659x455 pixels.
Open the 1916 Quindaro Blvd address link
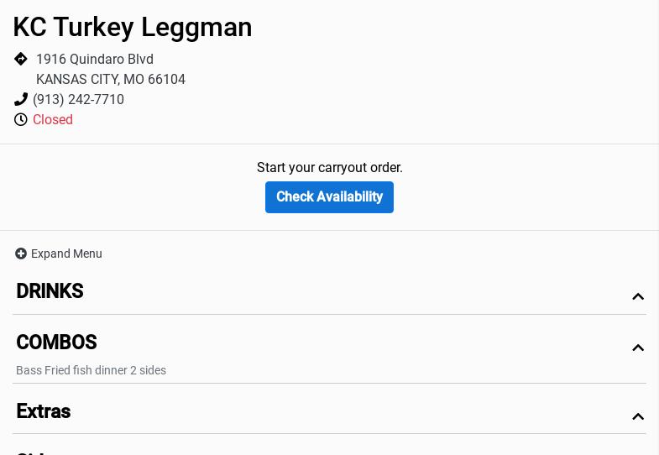click(94, 60)
